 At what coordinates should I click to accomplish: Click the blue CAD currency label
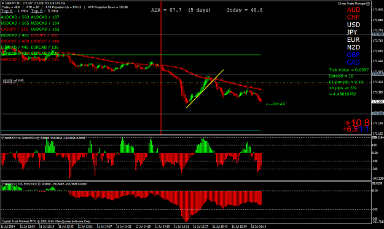pos(353,62)
